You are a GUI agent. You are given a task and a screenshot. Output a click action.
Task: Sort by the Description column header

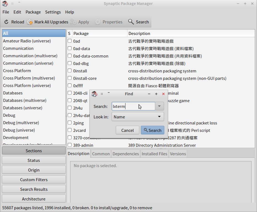(191, 33)
